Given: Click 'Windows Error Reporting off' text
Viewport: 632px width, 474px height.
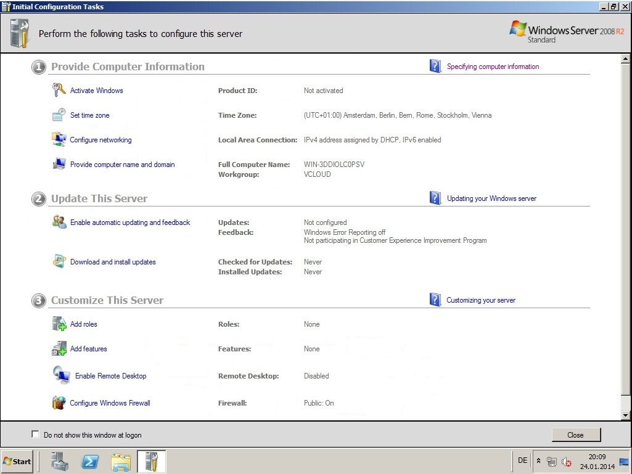Looking at the screenshot, I should click(x=345, y=232).
